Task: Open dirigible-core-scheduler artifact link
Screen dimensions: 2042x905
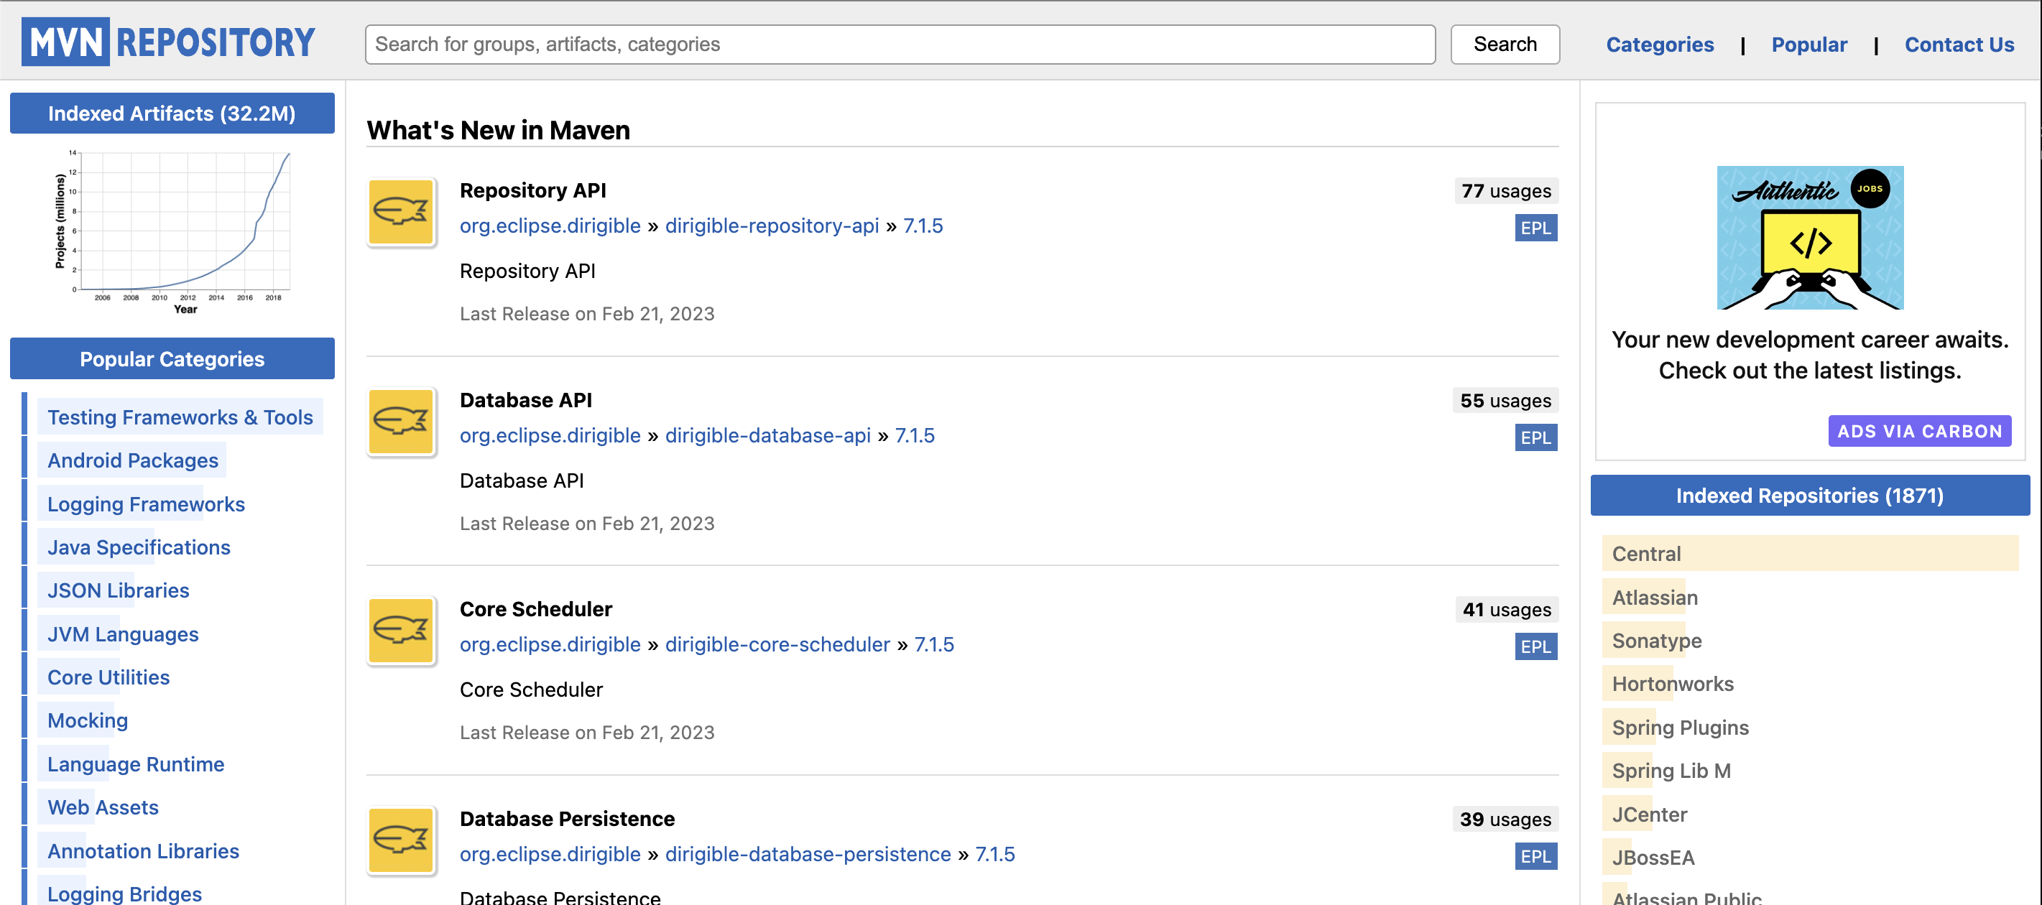Action: (x=777, y=644)
